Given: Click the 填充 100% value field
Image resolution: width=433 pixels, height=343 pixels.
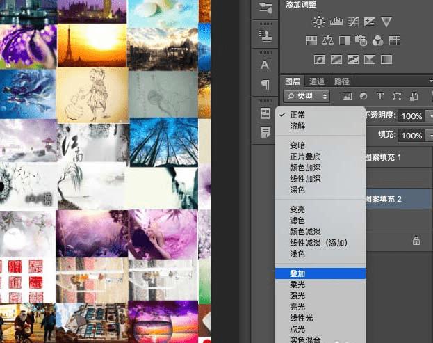Looking at the screenshot, I should click(x=411, y=136).
